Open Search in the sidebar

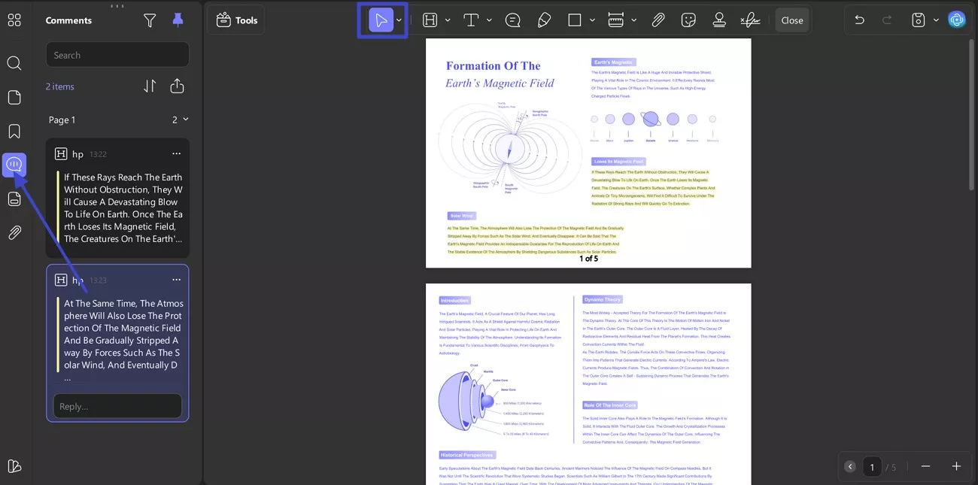pos(14,63)
